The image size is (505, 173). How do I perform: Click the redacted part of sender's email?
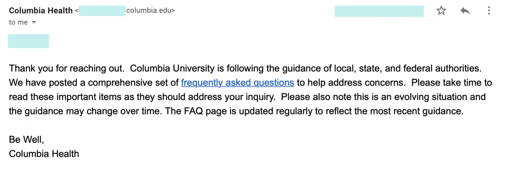click(102, 10)
